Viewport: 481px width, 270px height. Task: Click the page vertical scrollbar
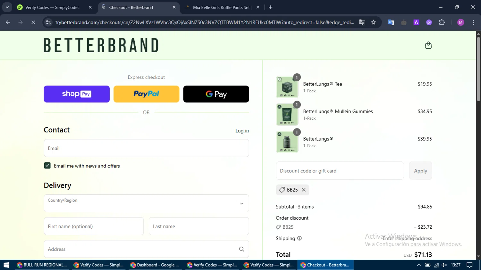pyautogui.click(x=478, y=69)
